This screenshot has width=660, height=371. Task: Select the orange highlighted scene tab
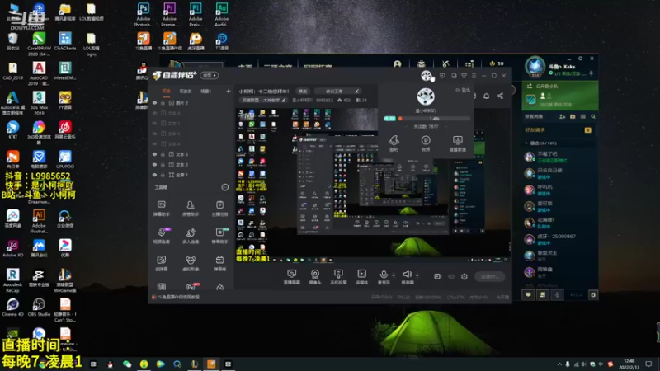pyautogui.click(x=167, y=92)
